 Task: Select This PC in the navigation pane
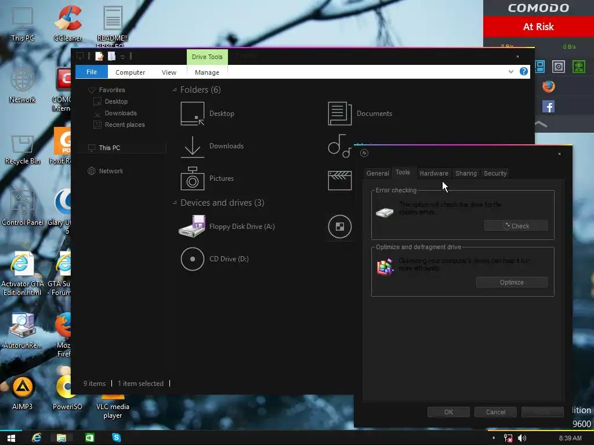tap(121, 148)
